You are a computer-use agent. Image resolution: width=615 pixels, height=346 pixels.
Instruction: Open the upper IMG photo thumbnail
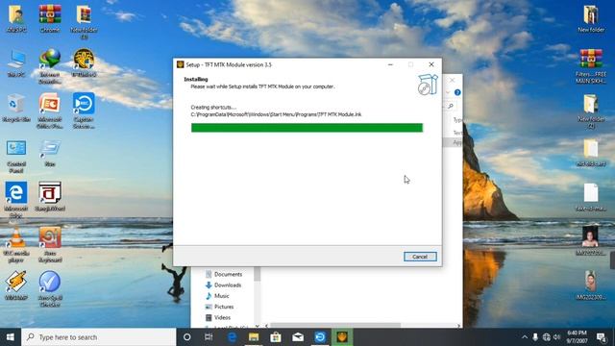[591, 241]
